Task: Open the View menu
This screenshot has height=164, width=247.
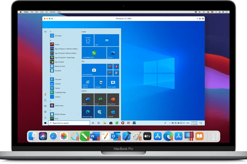Action: point(42,12)
